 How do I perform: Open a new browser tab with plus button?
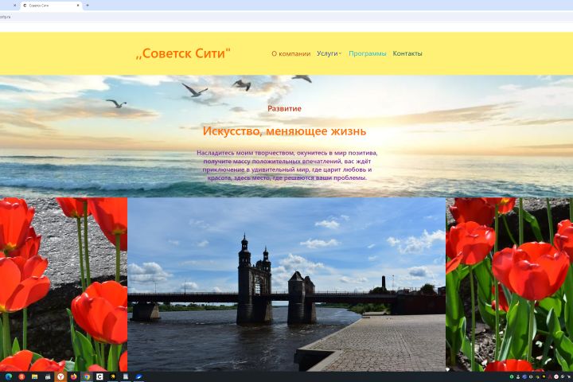(x=88, y=6)
